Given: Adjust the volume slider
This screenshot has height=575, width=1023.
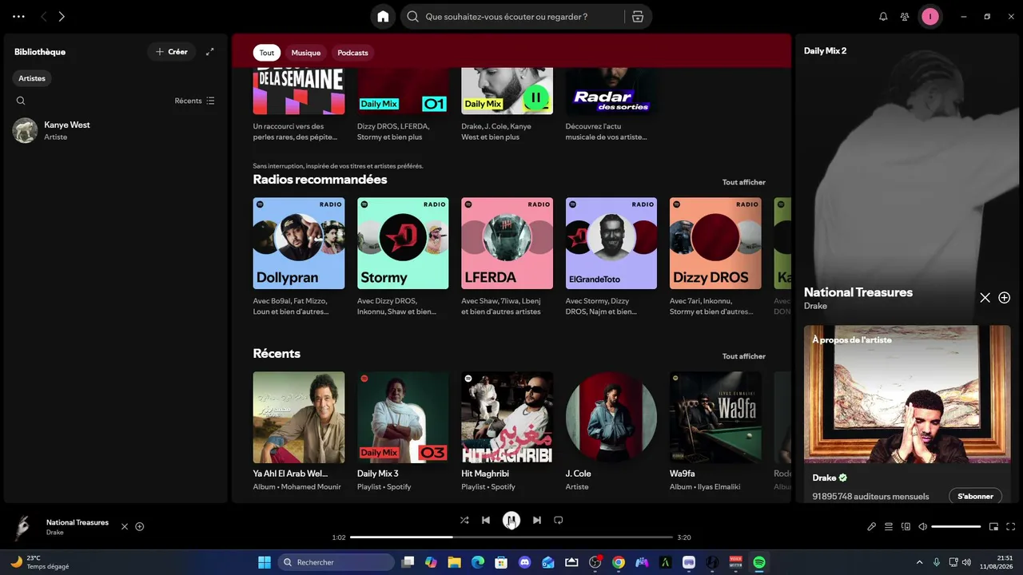Looking at the screenshot, I should pos(956,527).
